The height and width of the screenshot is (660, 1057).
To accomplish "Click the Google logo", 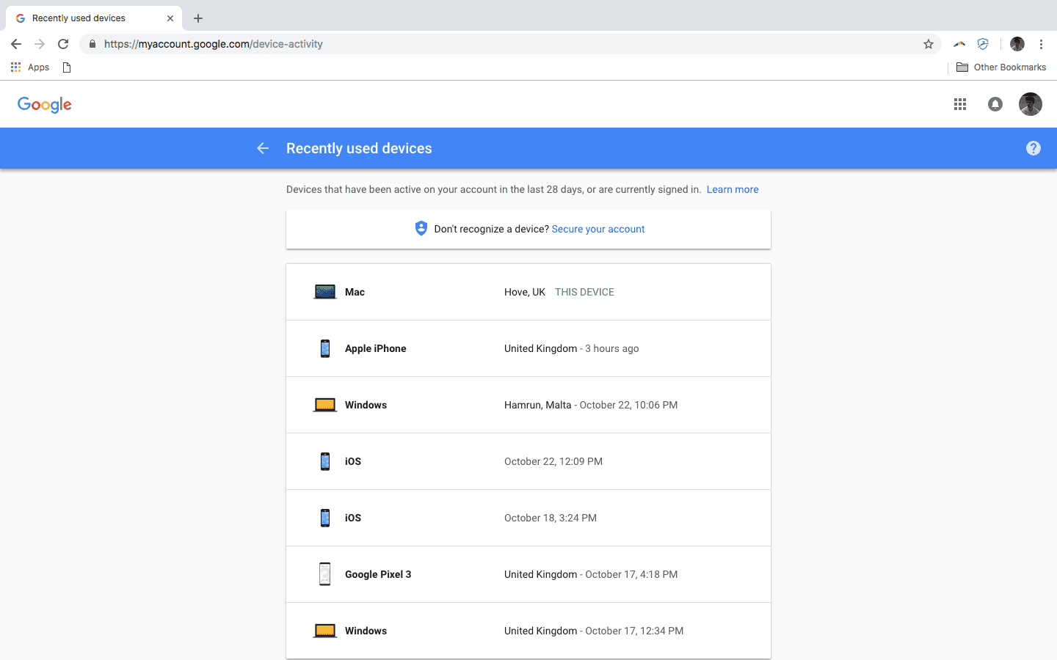I will (45, 105).
